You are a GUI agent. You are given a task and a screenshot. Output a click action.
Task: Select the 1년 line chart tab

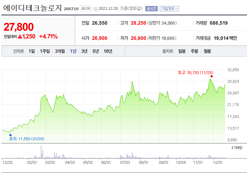point(73,51)
